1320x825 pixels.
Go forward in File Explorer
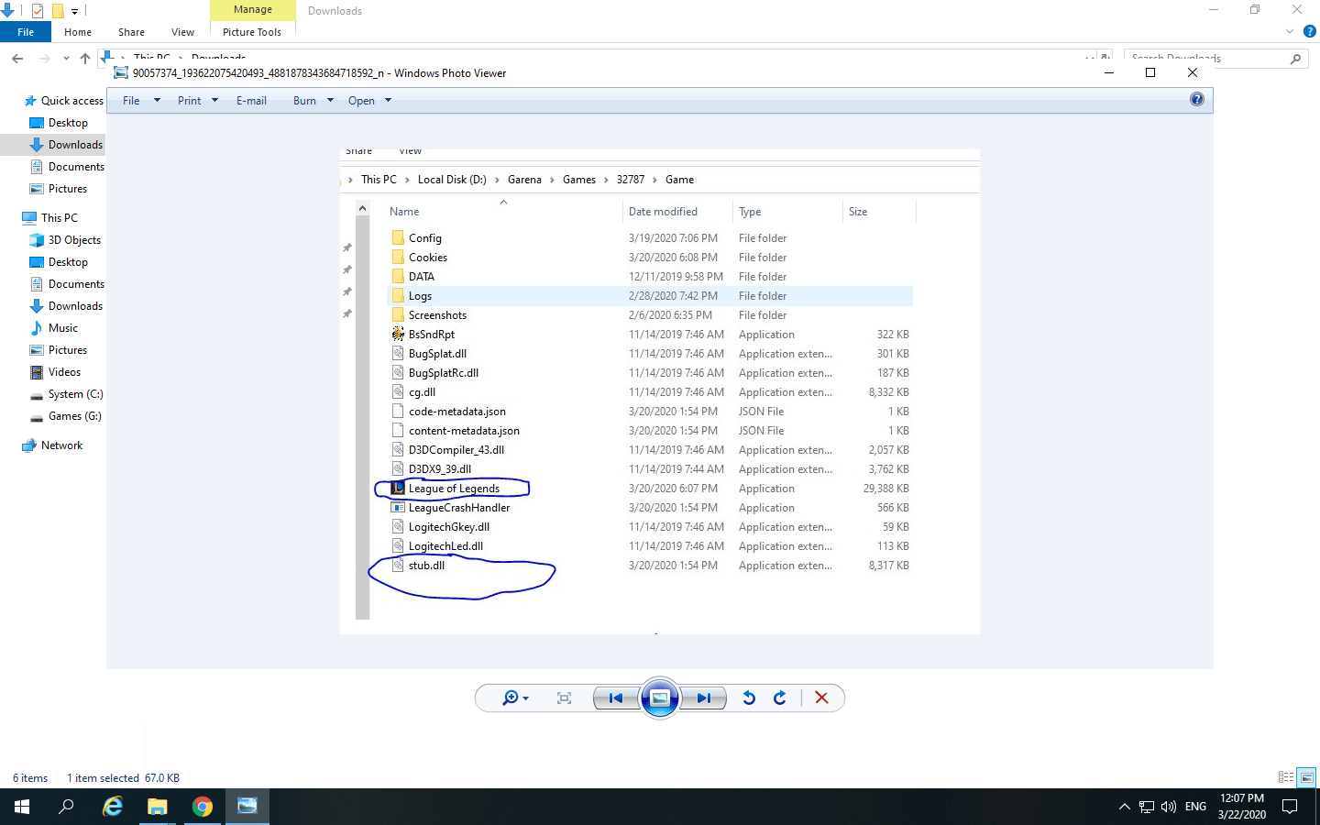(x=44, y=59)
